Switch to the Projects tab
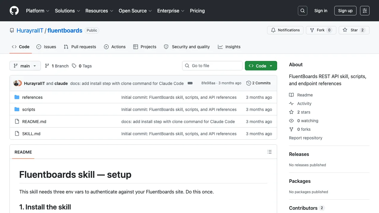 145,47
